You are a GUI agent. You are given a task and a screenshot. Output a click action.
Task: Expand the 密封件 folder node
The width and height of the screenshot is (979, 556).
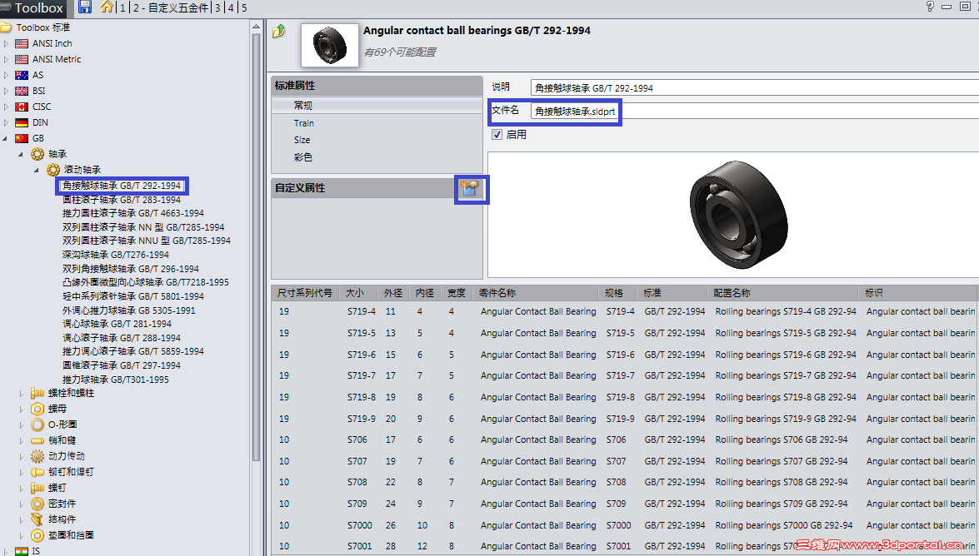click(x=21, y=504)
